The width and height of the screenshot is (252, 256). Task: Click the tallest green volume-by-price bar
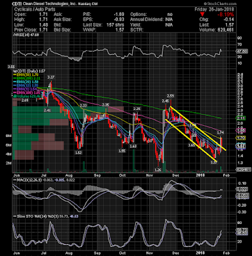click(60, 109)
